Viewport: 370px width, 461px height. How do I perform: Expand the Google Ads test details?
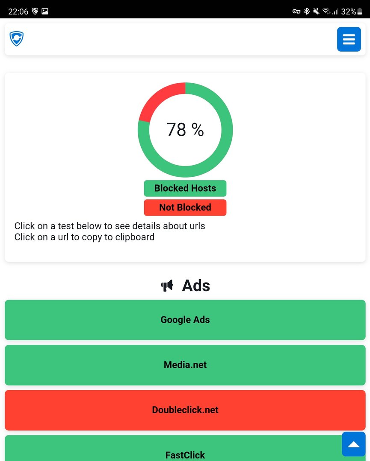[185, 320]
